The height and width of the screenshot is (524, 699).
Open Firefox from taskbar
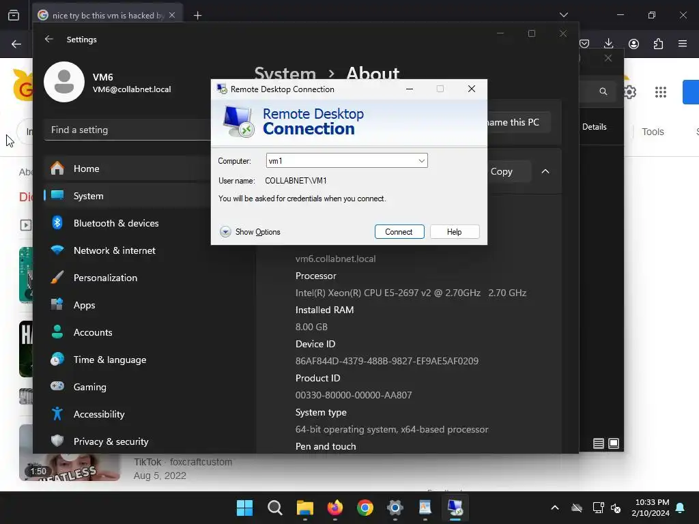click(334, 508)
